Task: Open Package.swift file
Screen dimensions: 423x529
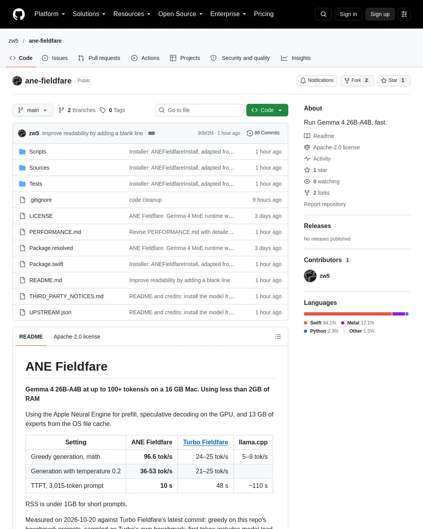Action: coord(46,264)
